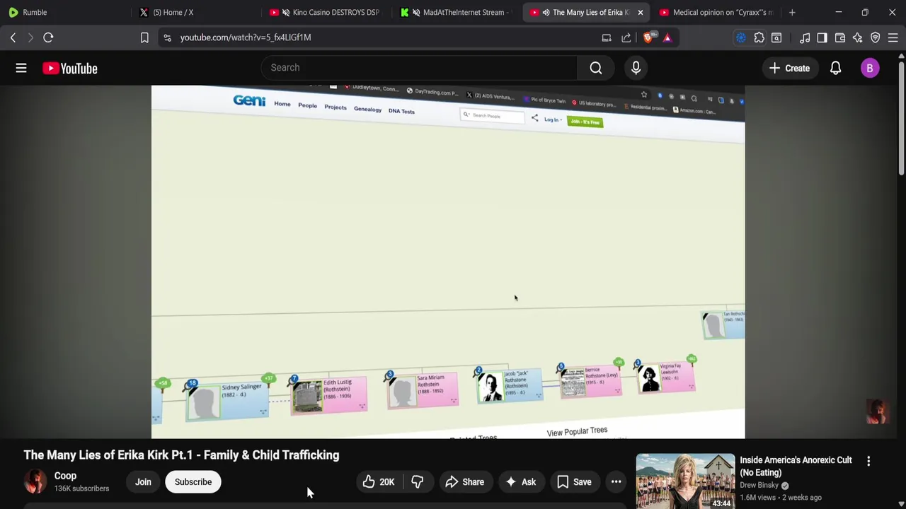906x509 pixels.
Task: Reload the current YouTube page
Action: 48,37
